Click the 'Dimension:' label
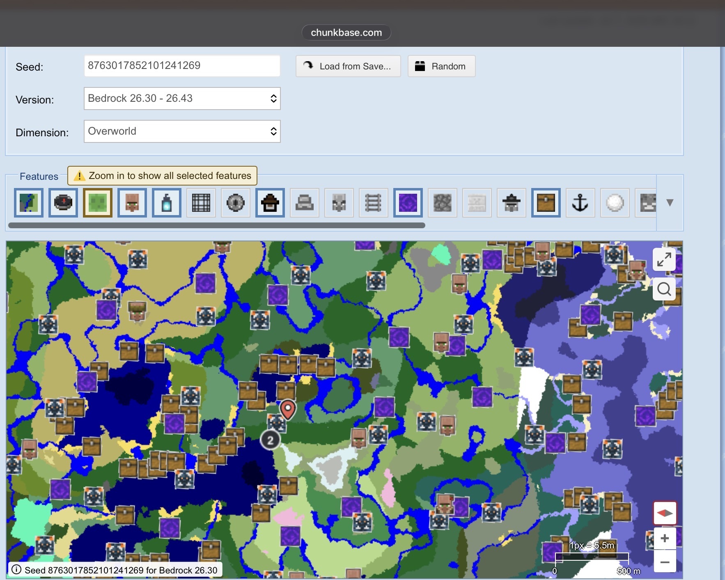 pos(42,133)
